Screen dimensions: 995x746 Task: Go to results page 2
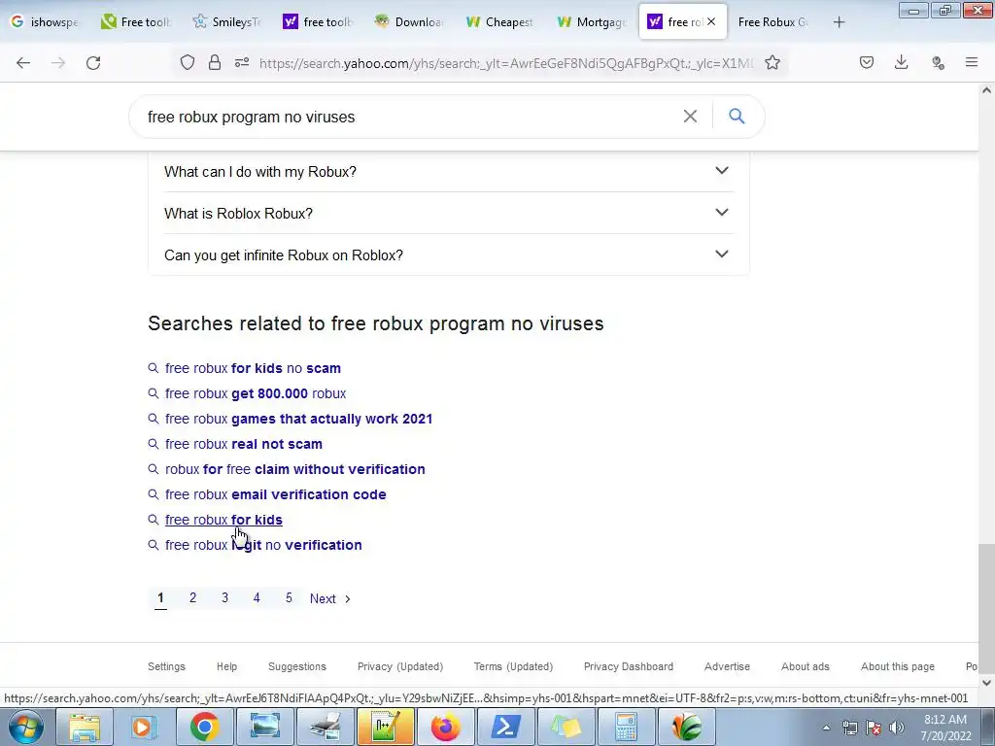pos(193,597)
